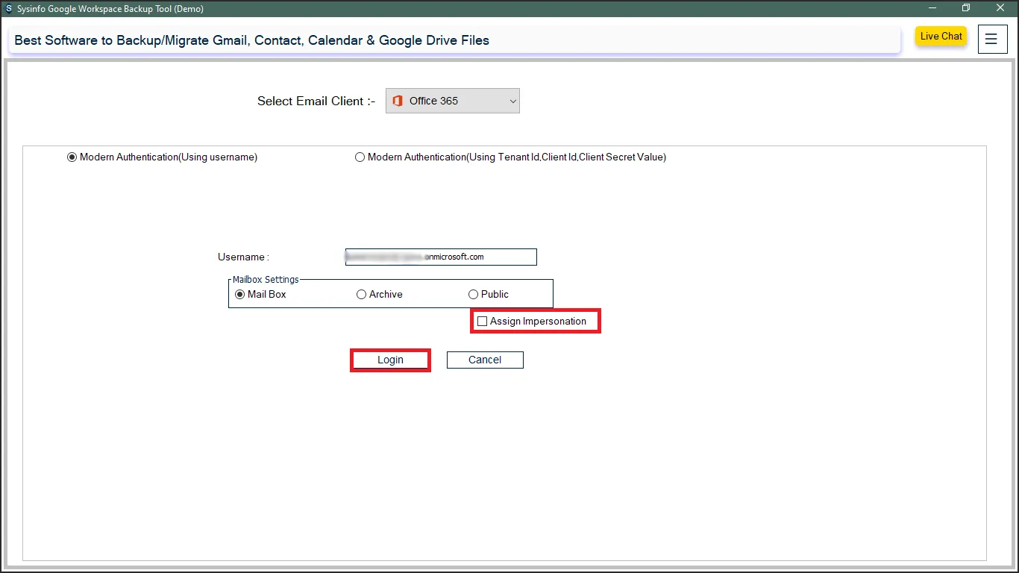Start a Live Chat session
1019x573 pixels.
click(941, 37)
